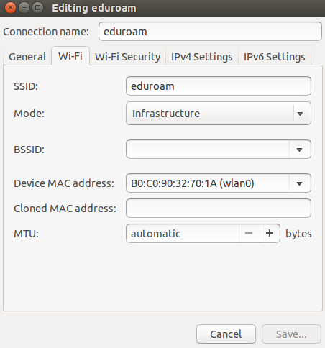
Task: Click the BSSID text entry area
Action: [208, 150]
